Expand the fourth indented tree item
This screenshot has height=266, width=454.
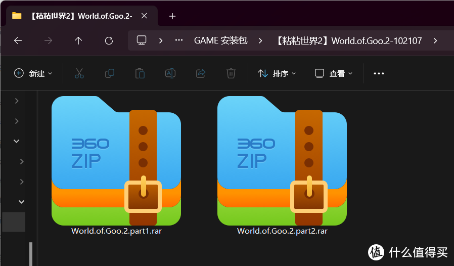pos(22,161)
